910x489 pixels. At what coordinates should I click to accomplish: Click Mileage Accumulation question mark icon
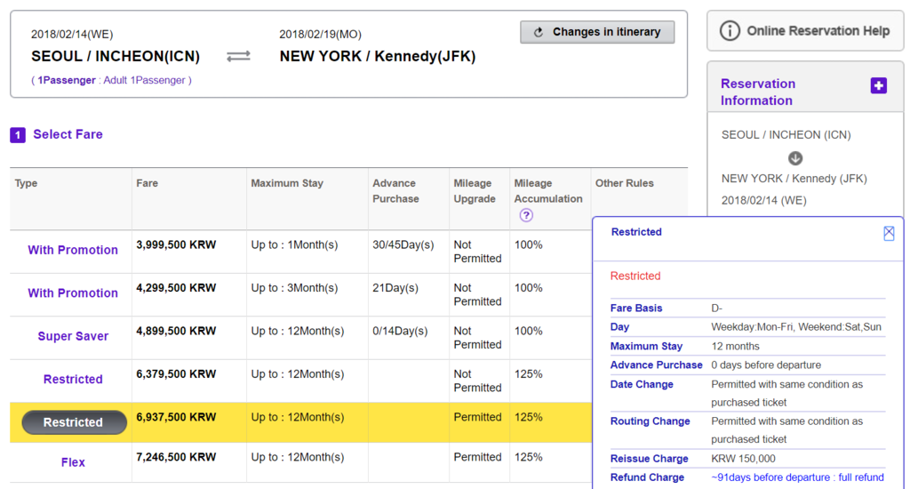click(x=526, y=215)
